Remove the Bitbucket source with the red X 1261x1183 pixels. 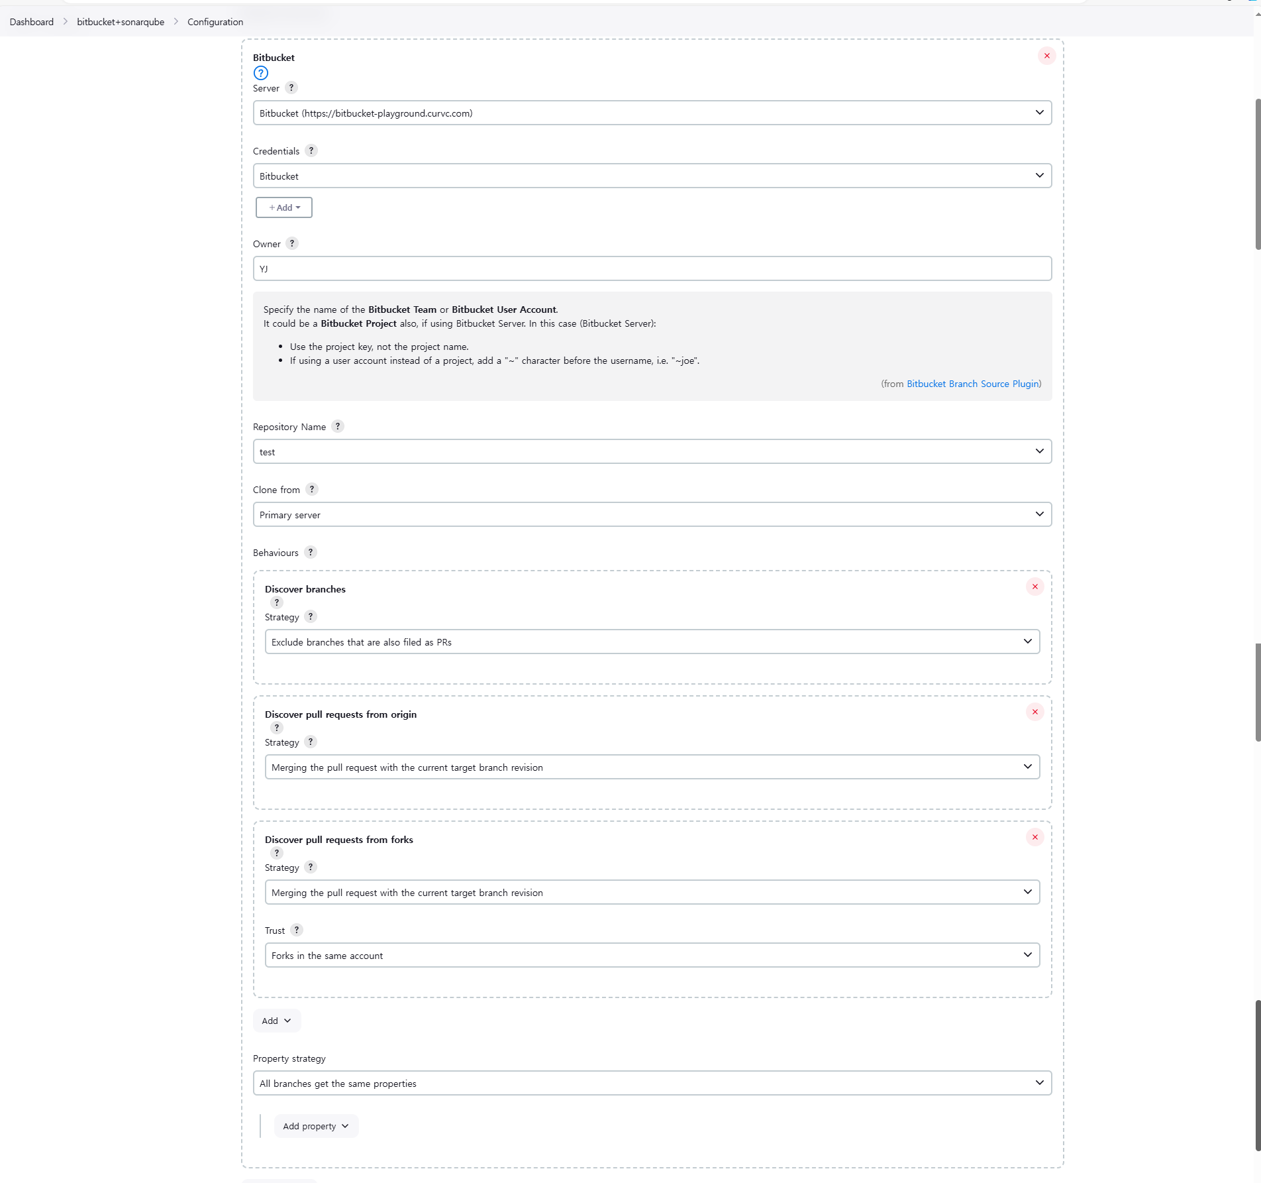(1046, 56)
